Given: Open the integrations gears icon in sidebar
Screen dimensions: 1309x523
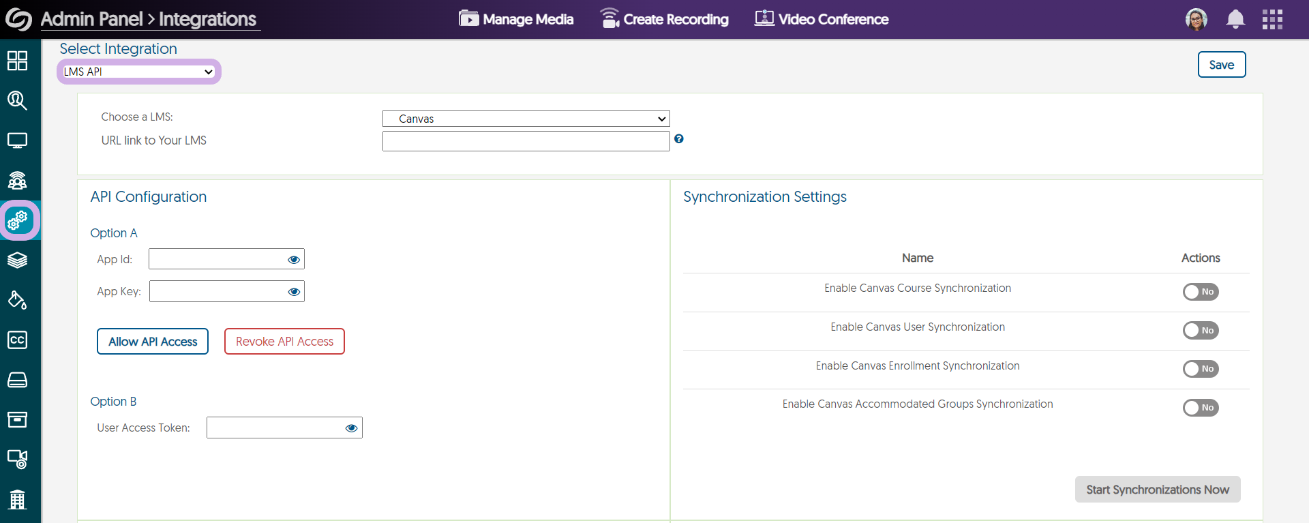Looking at the screenshot, I should [17, 220].
